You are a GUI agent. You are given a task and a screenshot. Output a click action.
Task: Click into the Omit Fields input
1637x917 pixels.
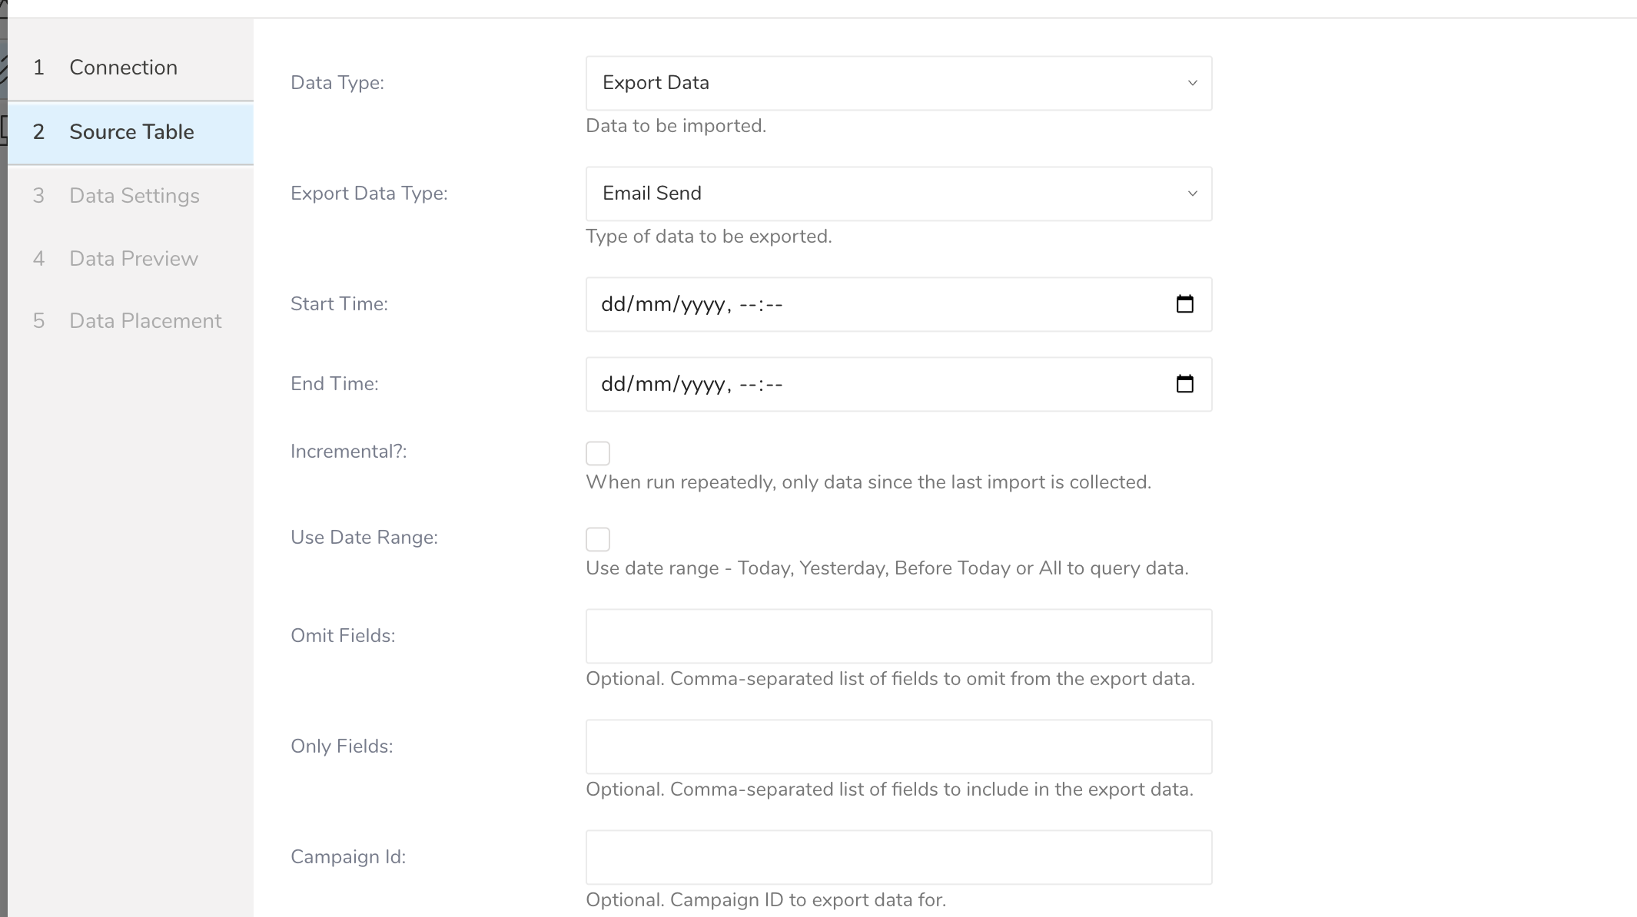898,636
